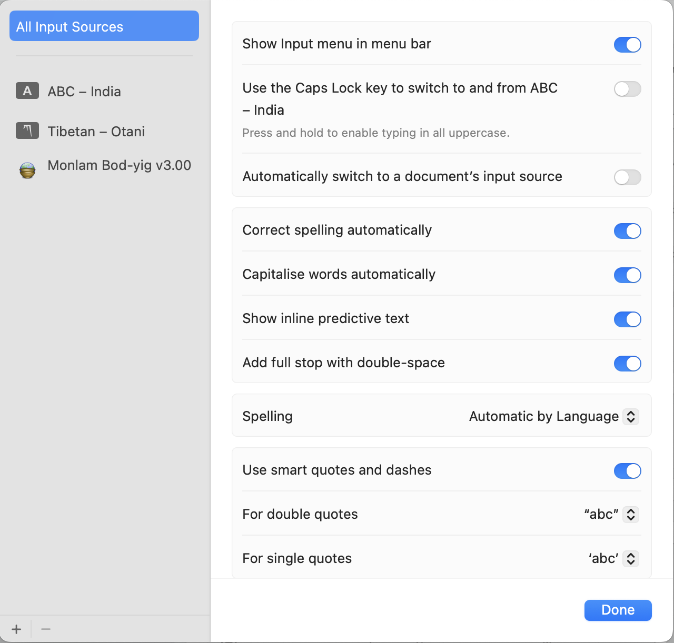Add a new input source with the plus icon

coord(16,628)
